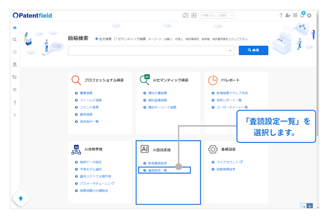This screenshot has height=219, width=329.
Task: Click the add user icon in header
Action: [288, 15]
